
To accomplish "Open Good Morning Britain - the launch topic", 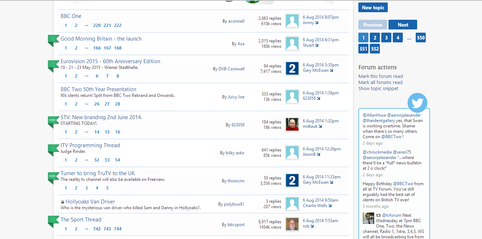I will tap(101, 39).
